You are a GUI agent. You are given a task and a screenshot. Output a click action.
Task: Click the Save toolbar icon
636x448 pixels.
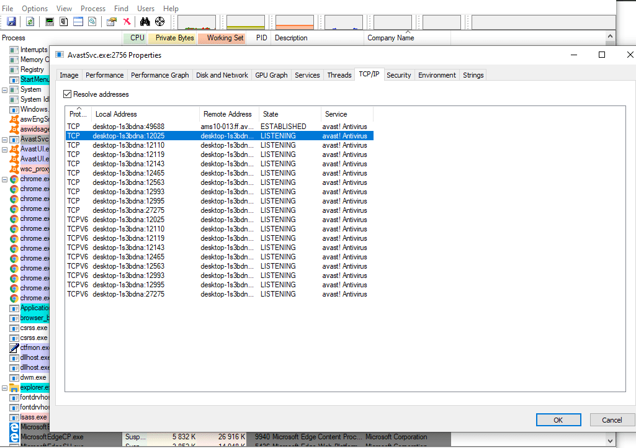click(x=11, y=22)
